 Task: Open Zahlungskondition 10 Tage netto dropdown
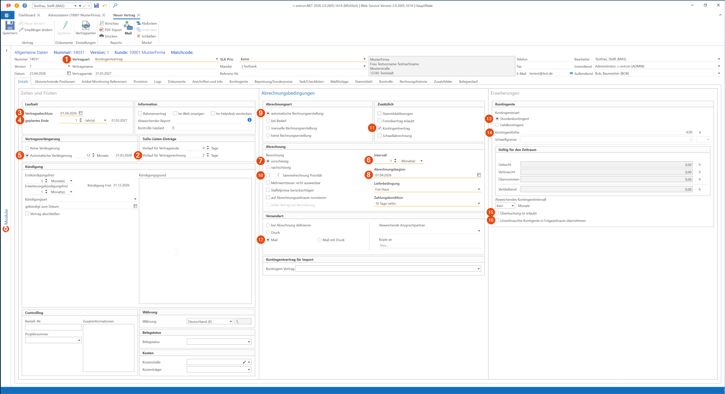pos(479,204)
